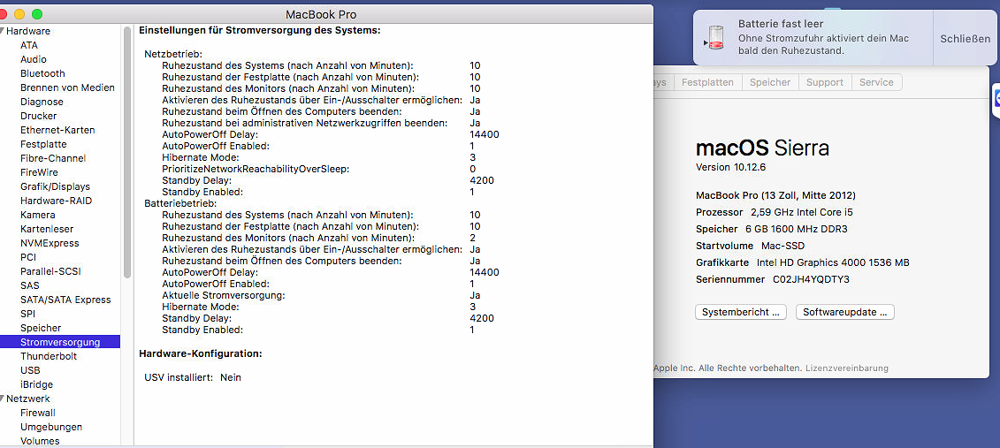The image size is (1000, 448).
Task: Click Netzbetrieb AutoPowerOff Delay value 14400
Action: click(484, 134)
